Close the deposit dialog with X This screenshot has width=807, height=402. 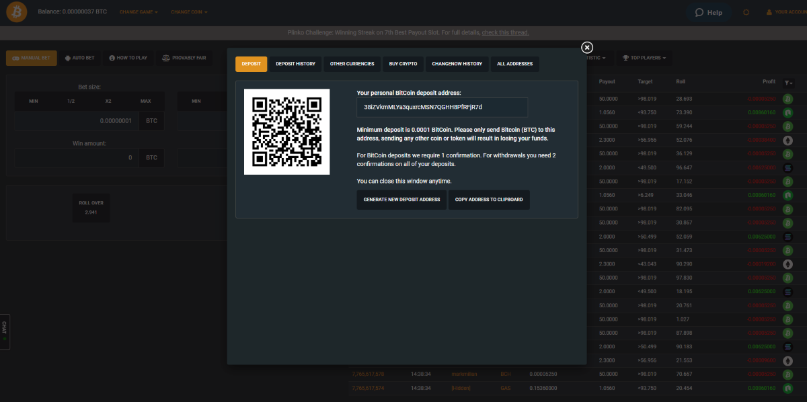click(587, 47)
